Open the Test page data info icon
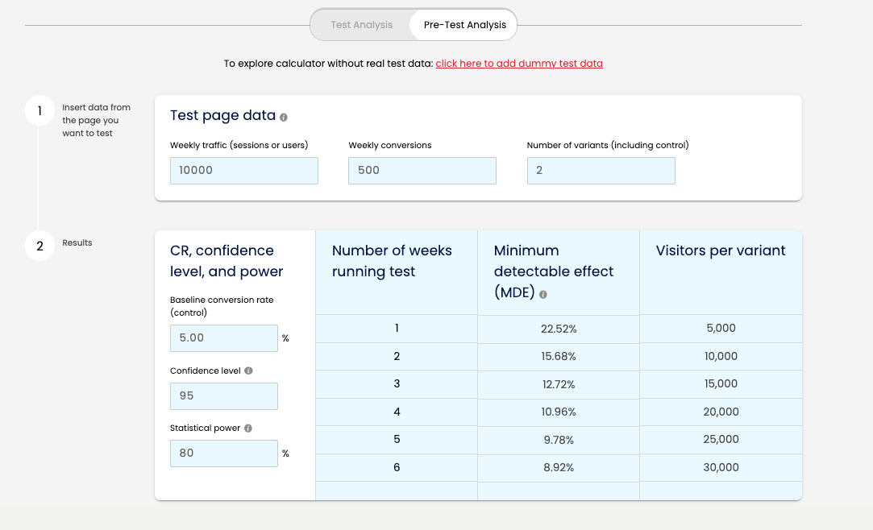This screenshot has height=530, width=873. tap(284, 118)
